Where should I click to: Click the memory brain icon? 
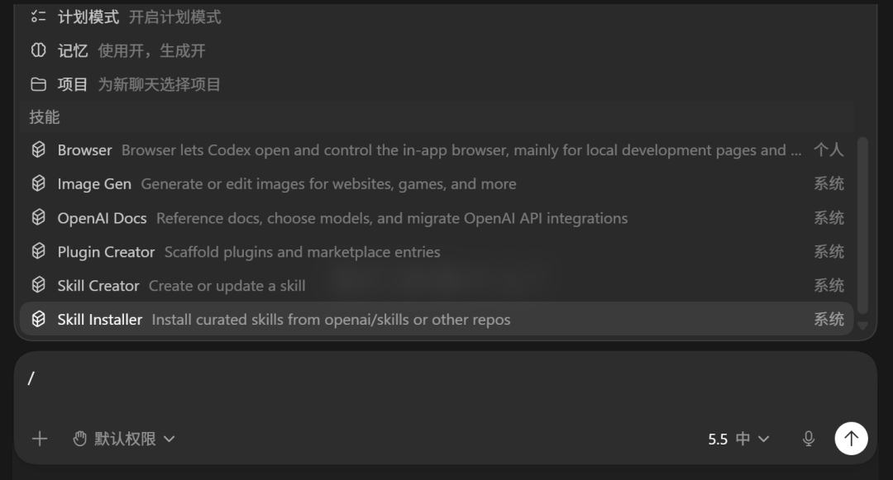38,50
